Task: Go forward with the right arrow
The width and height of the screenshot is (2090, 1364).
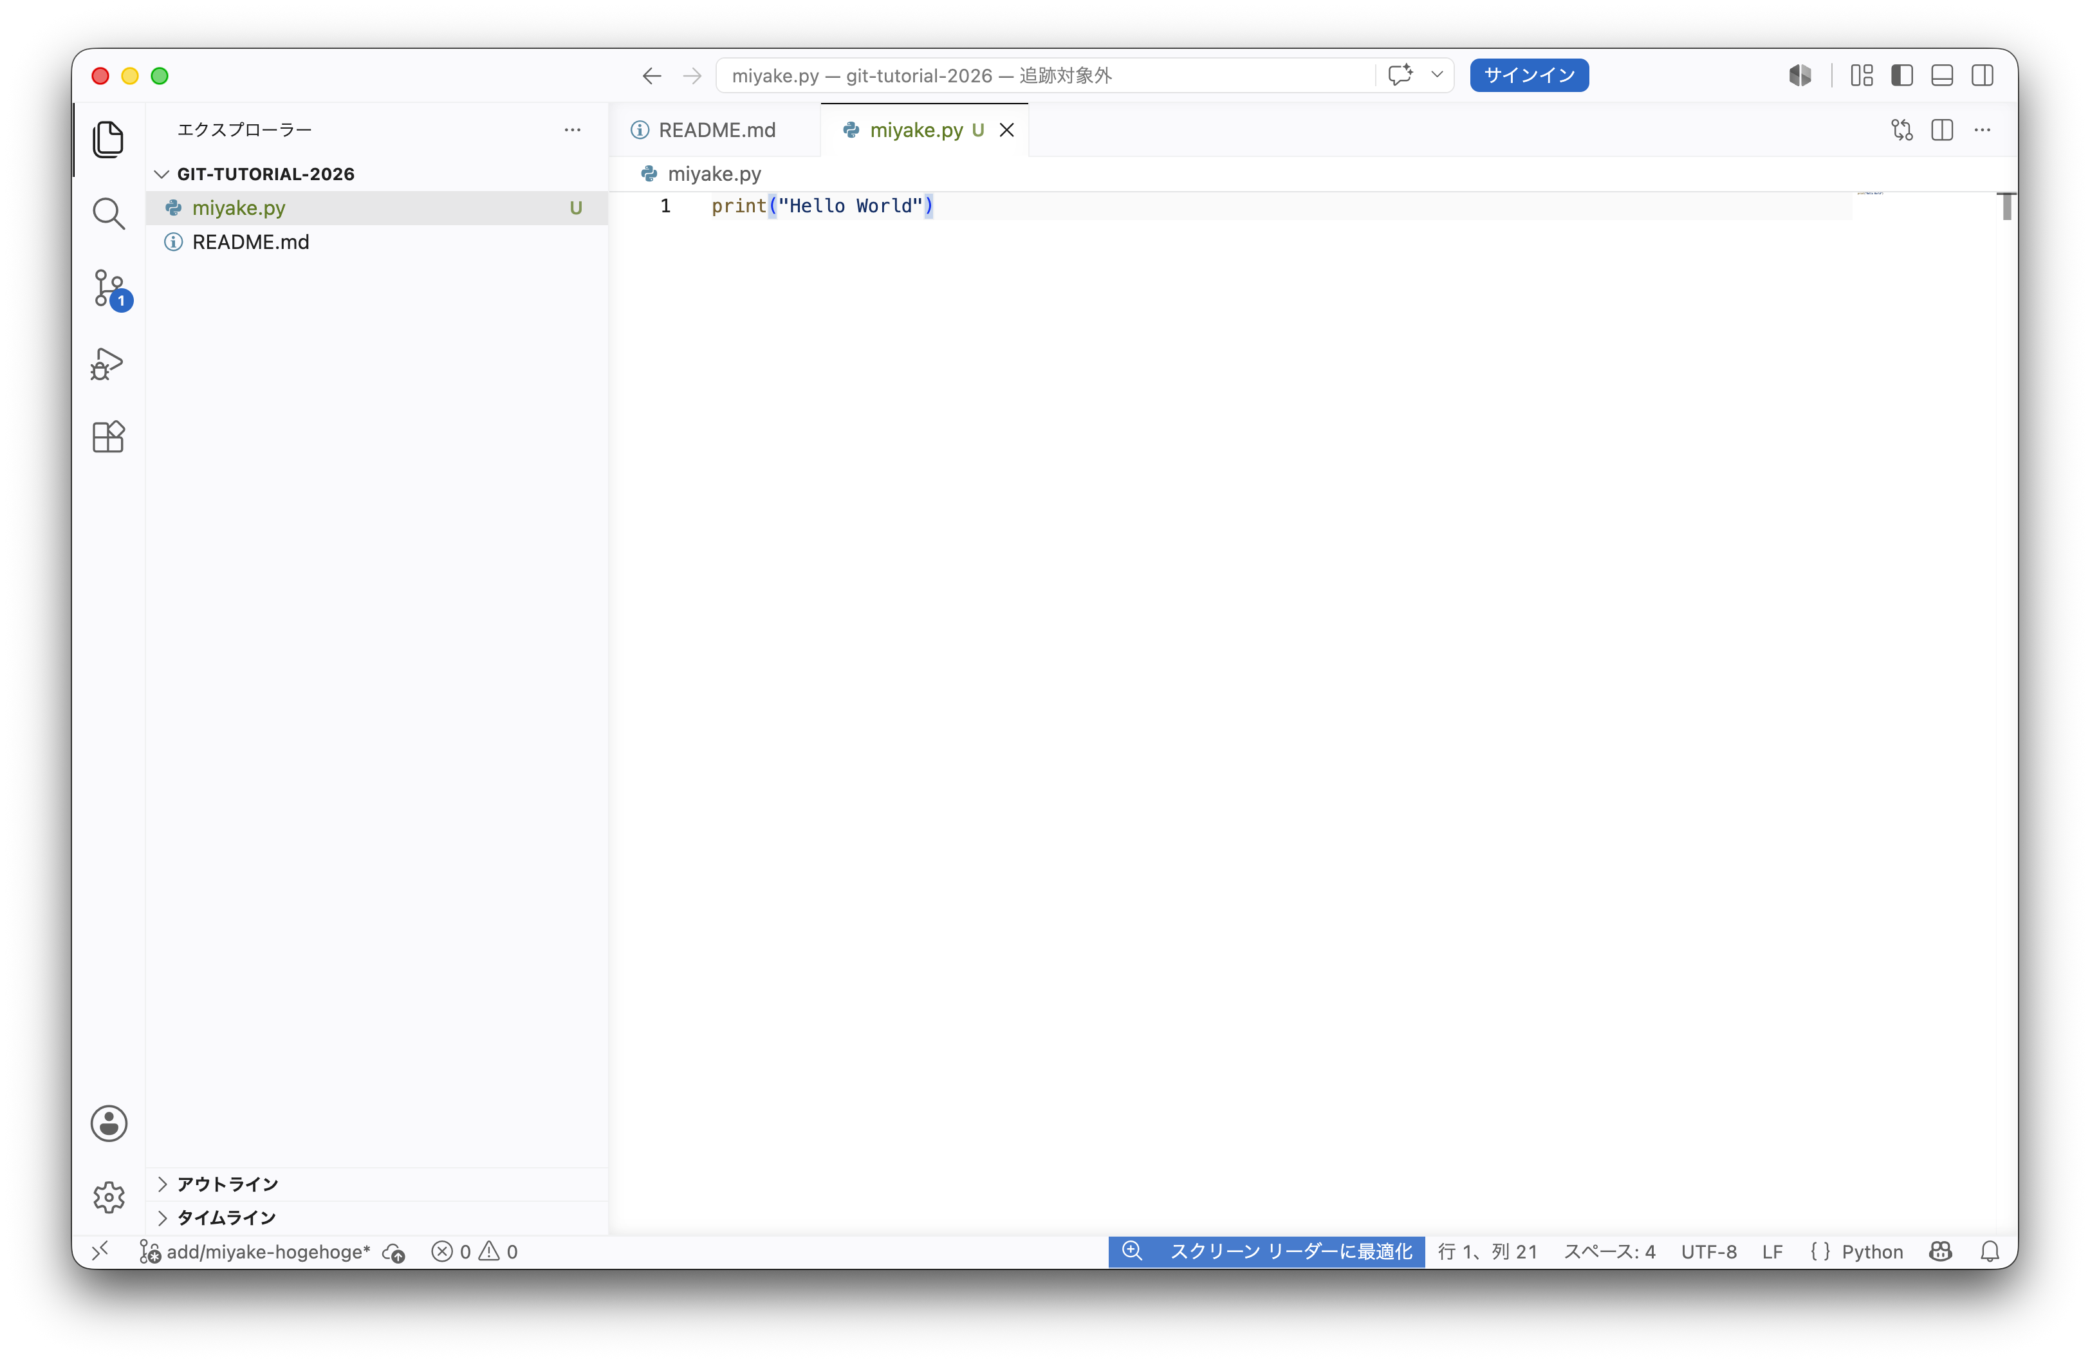Action: 693,77
